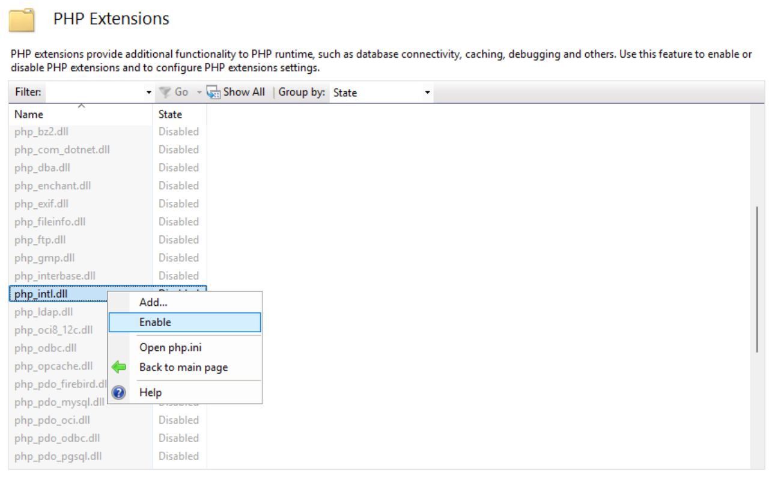
Task: Select php_opcache.dll row
Action: 58,366
